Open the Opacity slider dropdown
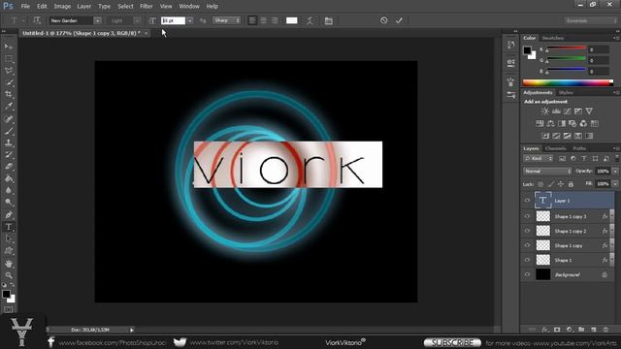The image size is (621, 349). pyautogui.click(x=615, y=172)
